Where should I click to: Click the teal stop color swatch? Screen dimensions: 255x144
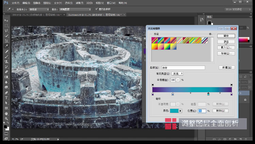pyautogui.click(x=174, y=111)
